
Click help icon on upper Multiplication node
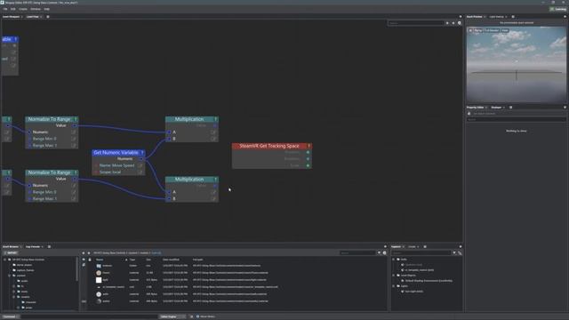click(215, 119)
